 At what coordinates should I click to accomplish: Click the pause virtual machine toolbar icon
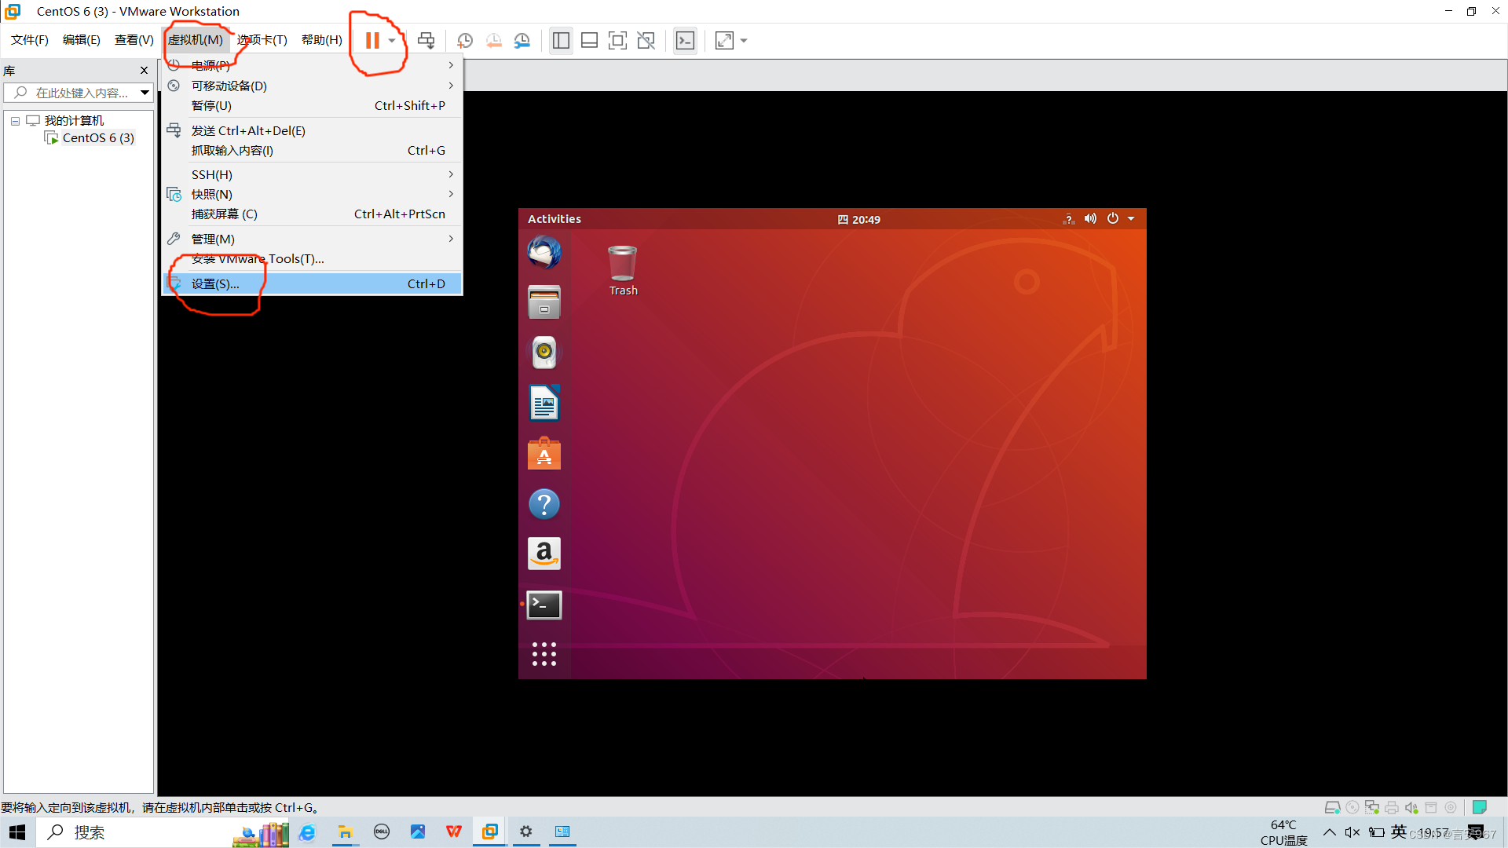372,41
